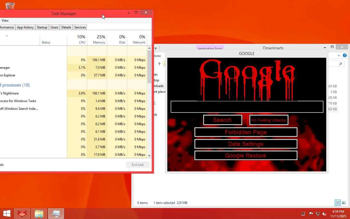Click the 3.1% CPU cell

tap(77, 68)
